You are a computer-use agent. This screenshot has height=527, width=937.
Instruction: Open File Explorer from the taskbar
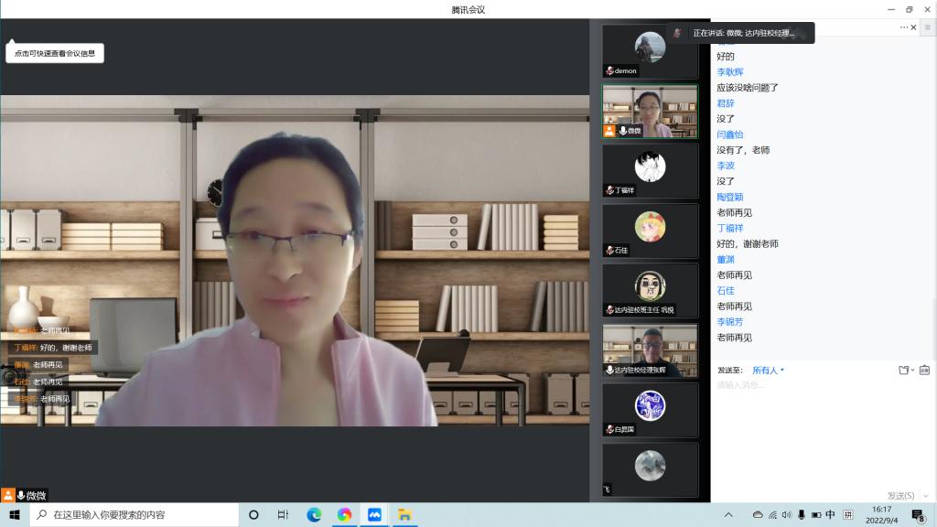[x=404, y=515]
